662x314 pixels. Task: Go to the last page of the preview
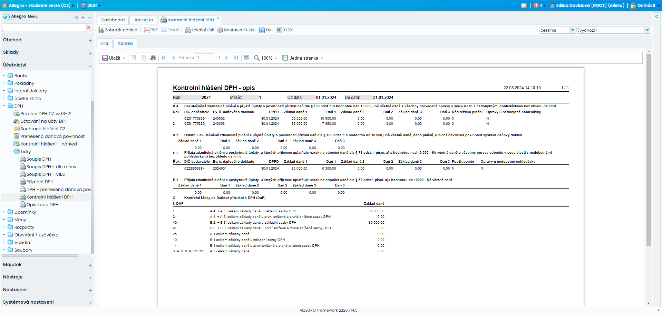236,58
